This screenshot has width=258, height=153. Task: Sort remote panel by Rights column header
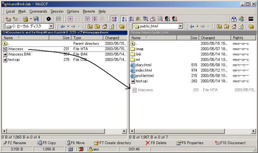(243, 38)
